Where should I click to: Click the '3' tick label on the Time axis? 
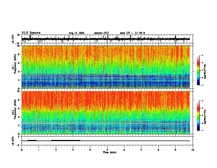coord(73,150)
